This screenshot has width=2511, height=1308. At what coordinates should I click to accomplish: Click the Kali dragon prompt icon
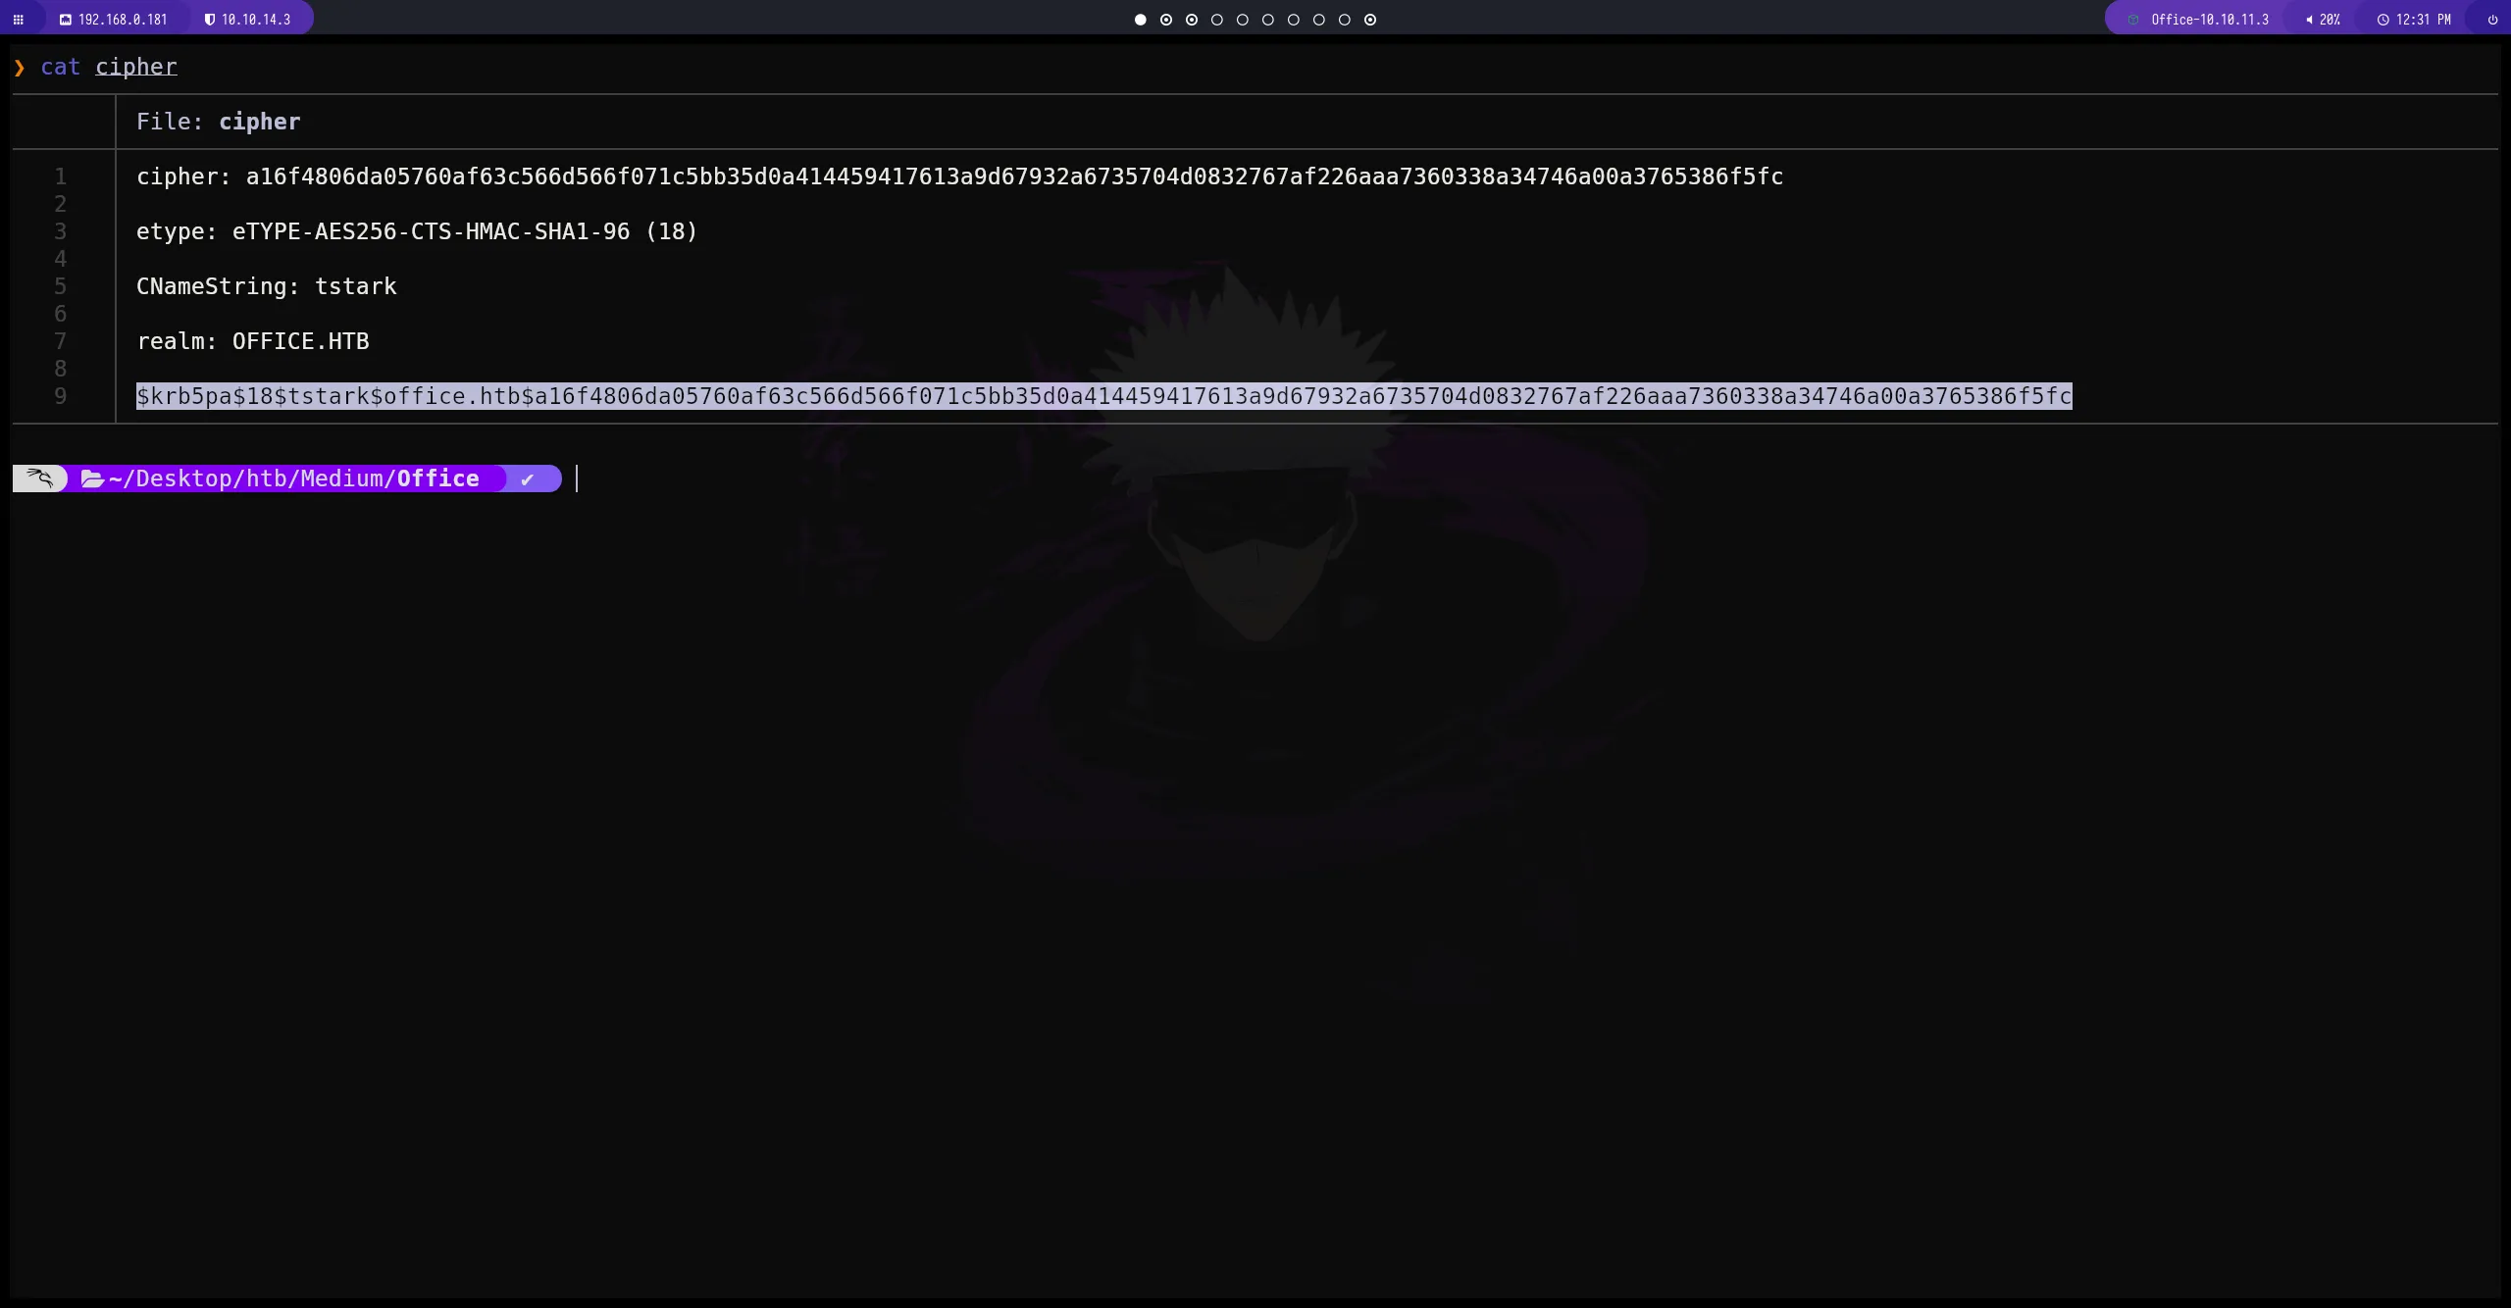click(x=39, y=478)
